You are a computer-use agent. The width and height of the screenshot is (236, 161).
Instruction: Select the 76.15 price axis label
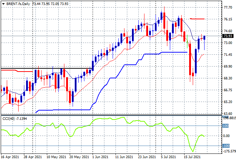(x=228, y=19)
